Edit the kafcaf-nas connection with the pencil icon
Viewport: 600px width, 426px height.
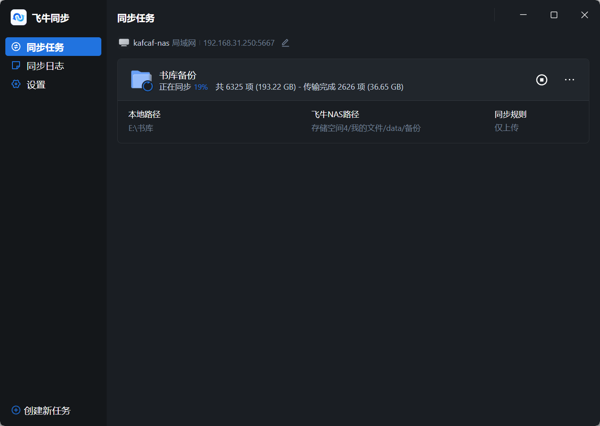tap(285, 43)
